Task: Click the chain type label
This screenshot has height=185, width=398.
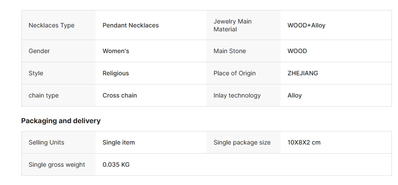Action: [44, 95]
